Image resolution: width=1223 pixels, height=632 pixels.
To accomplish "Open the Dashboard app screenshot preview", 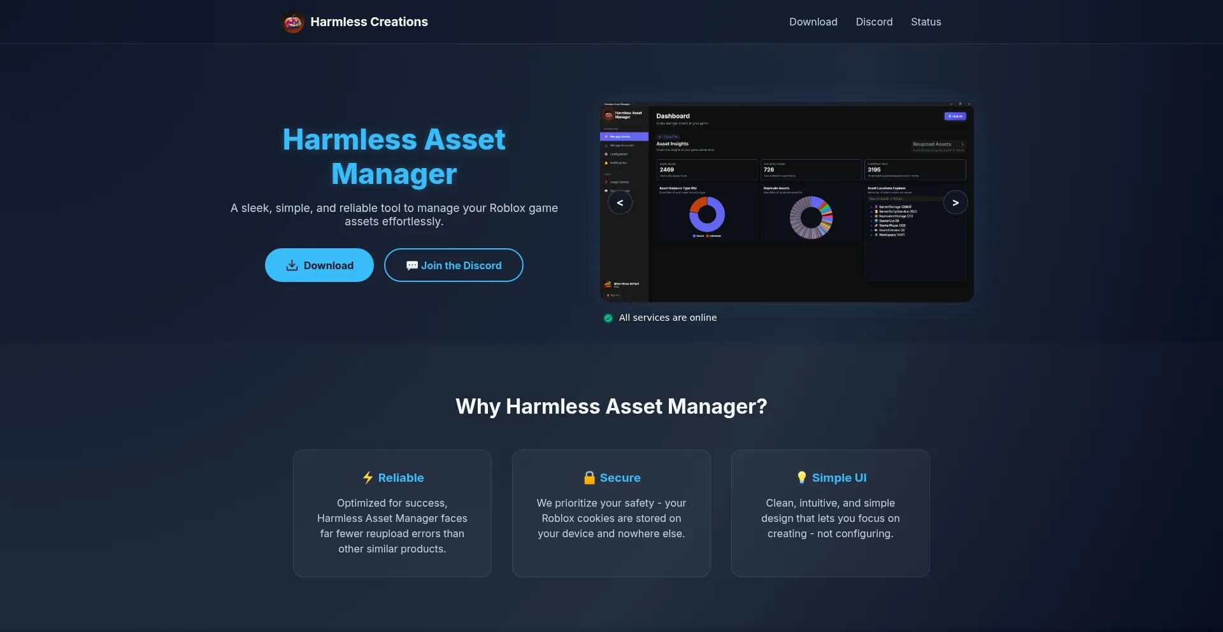I will pyautogui.click(x=787, y=202).
